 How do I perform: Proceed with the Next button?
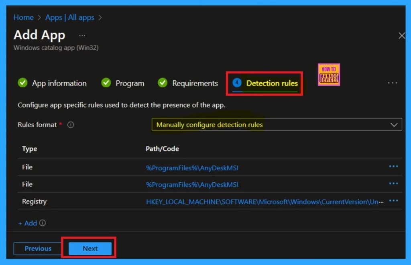pos(90,249)
